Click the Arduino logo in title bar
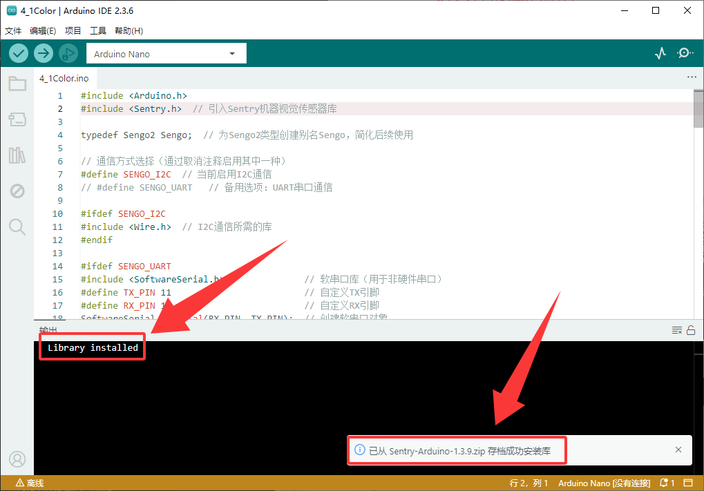The image size is (704, 491). point(12,10)
